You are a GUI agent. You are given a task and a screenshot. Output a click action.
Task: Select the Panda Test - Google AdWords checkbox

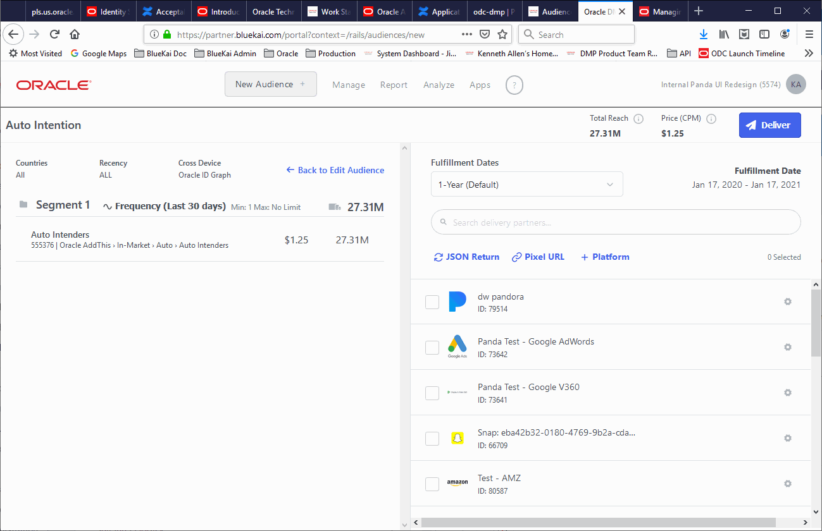click(x=432, y=348)
